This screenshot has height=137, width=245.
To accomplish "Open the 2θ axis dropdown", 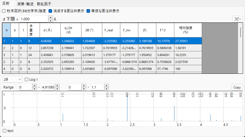I will (x=12, y=79).
